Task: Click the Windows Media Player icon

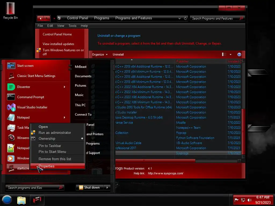Action: point(11,158)
